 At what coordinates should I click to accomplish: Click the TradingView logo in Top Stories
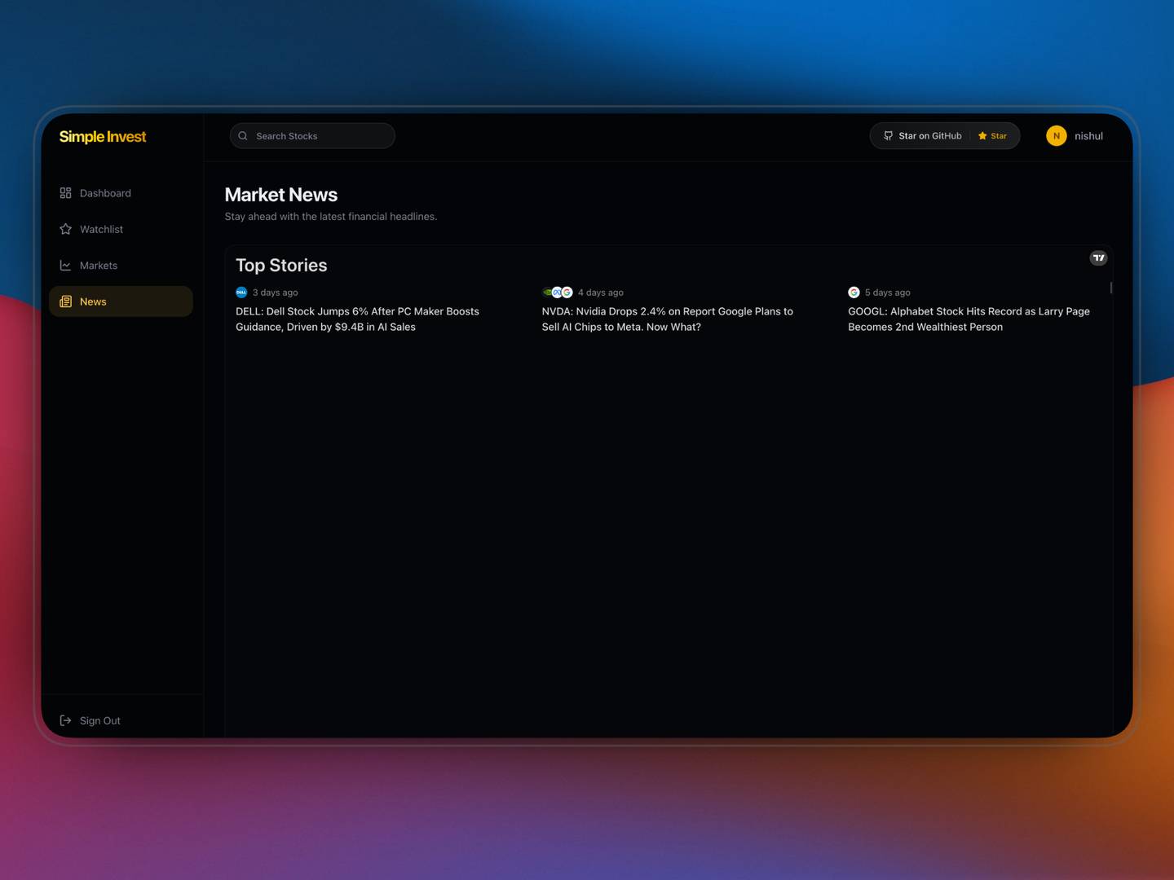tap(1098, 257)
